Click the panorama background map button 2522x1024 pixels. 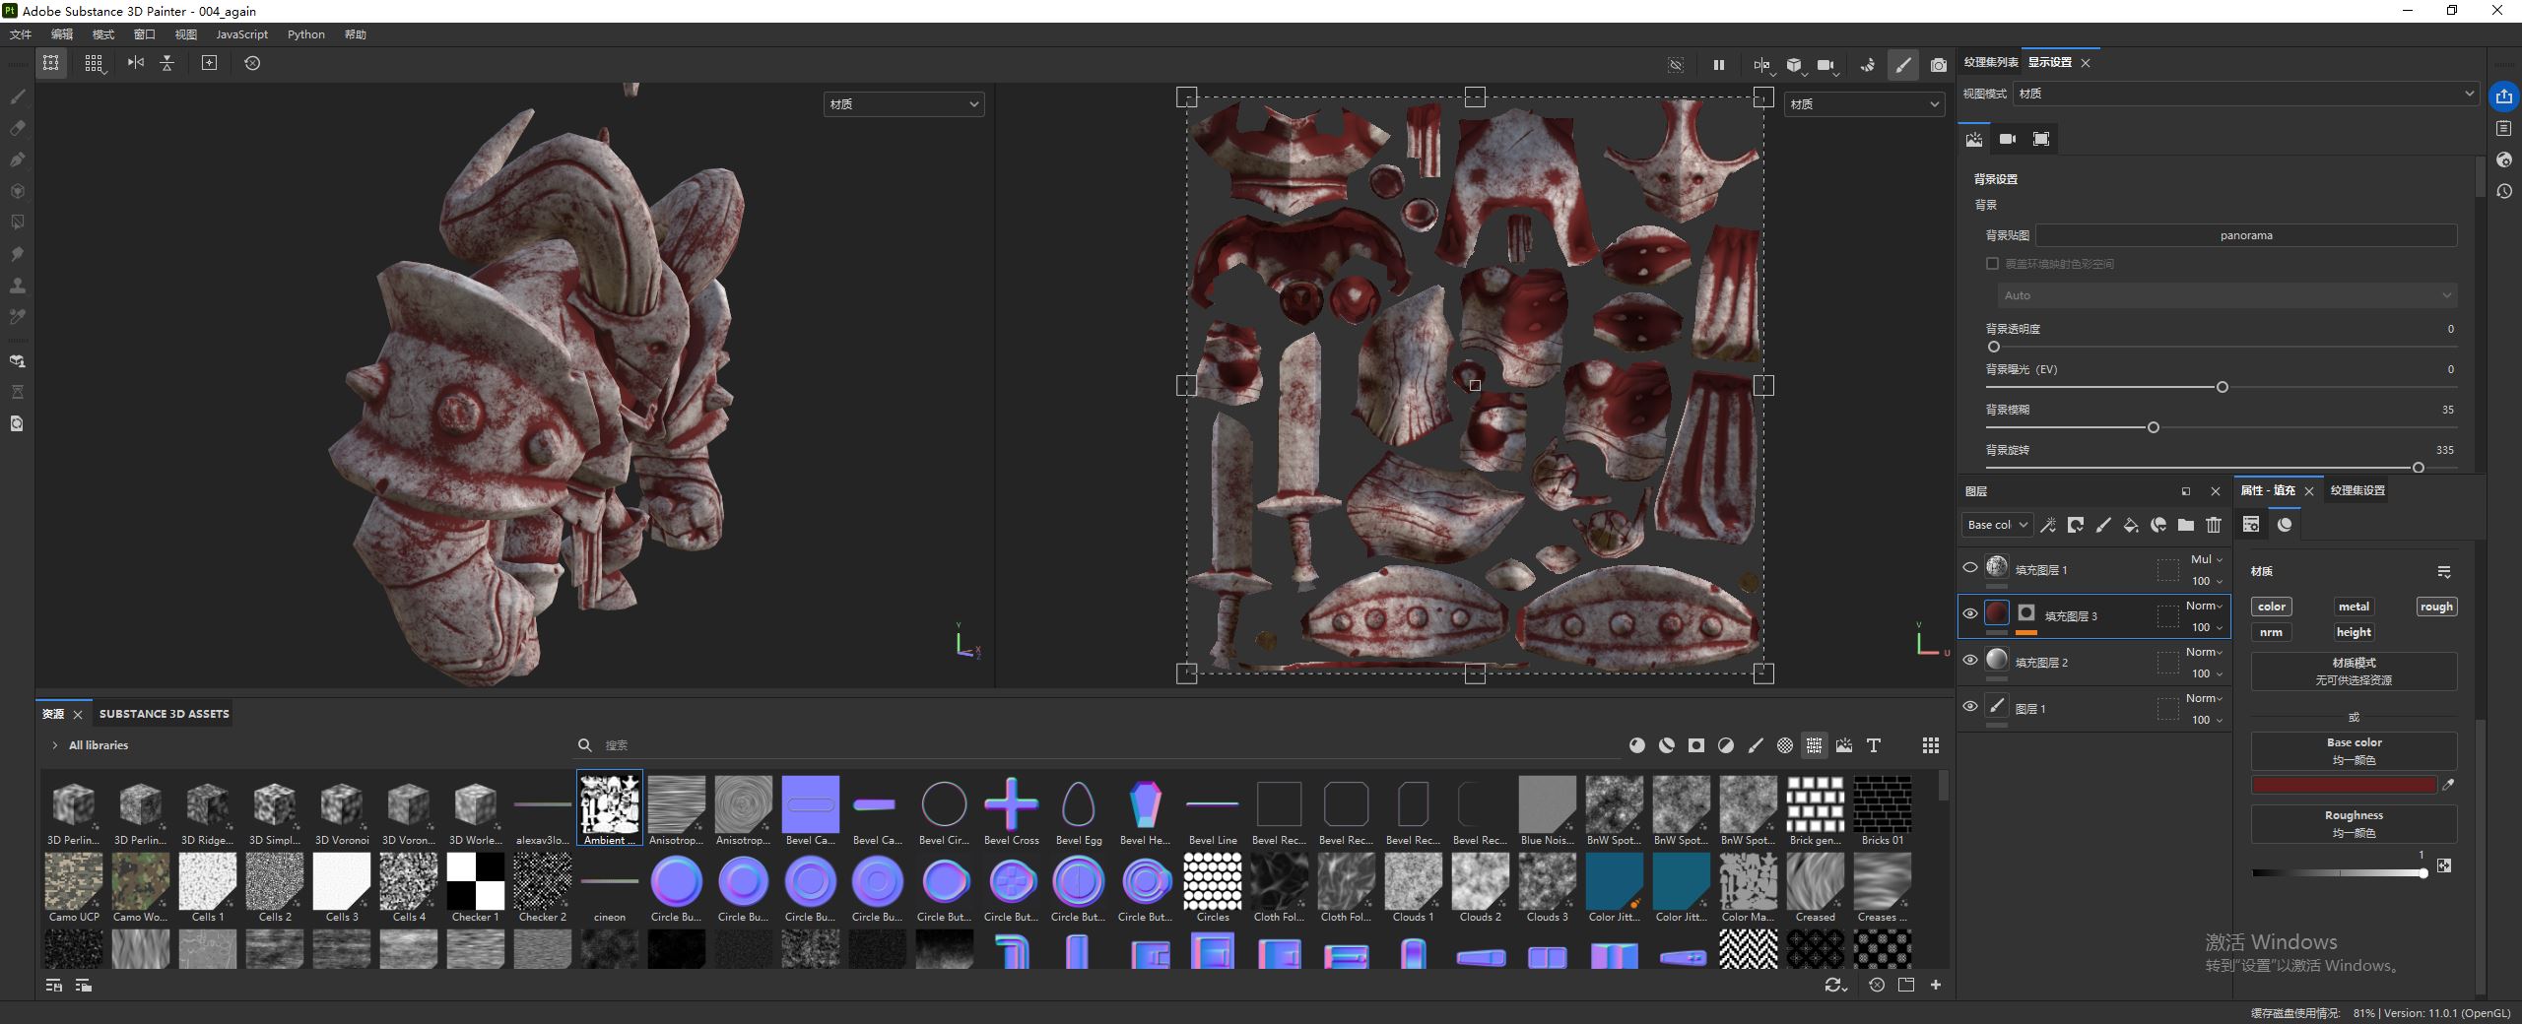(x=2245, y=235)
